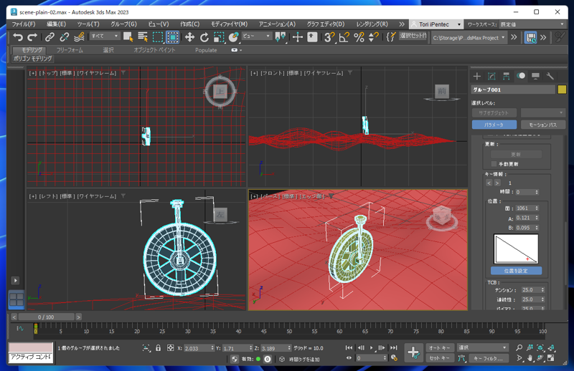Click the Bind to Space Warp icon
Screen dimensions: 574x371
(x=79, y=37)
